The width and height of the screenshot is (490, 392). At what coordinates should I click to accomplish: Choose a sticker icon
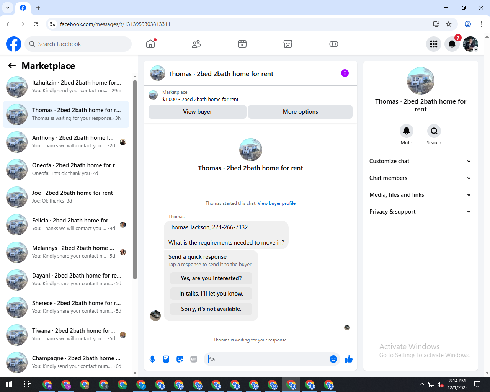(180, 359)
